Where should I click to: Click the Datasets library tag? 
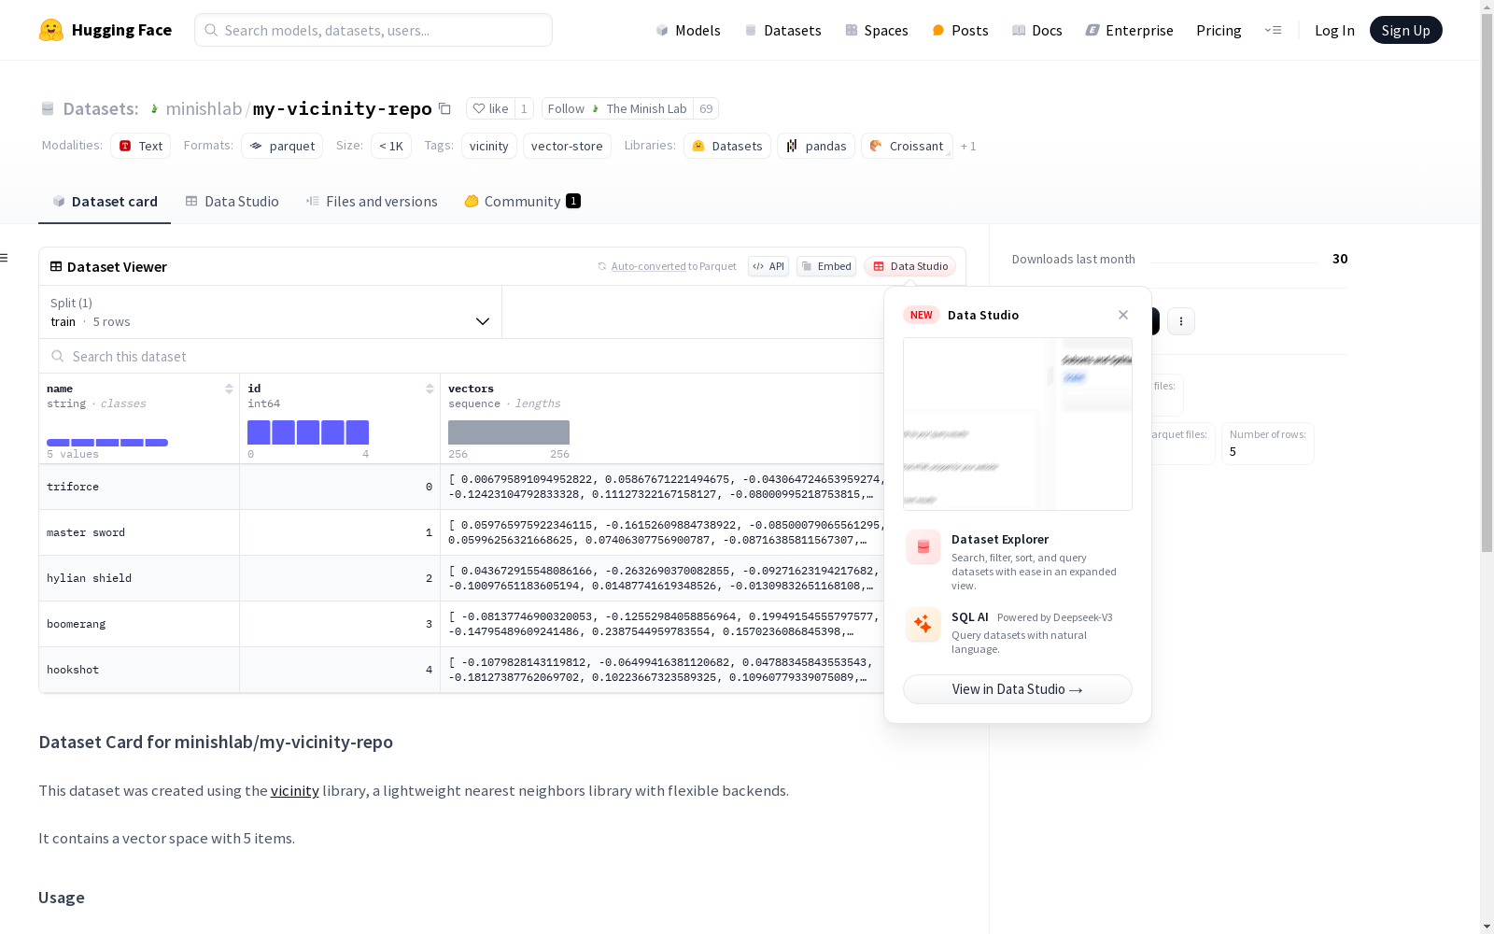click(727, 146)
